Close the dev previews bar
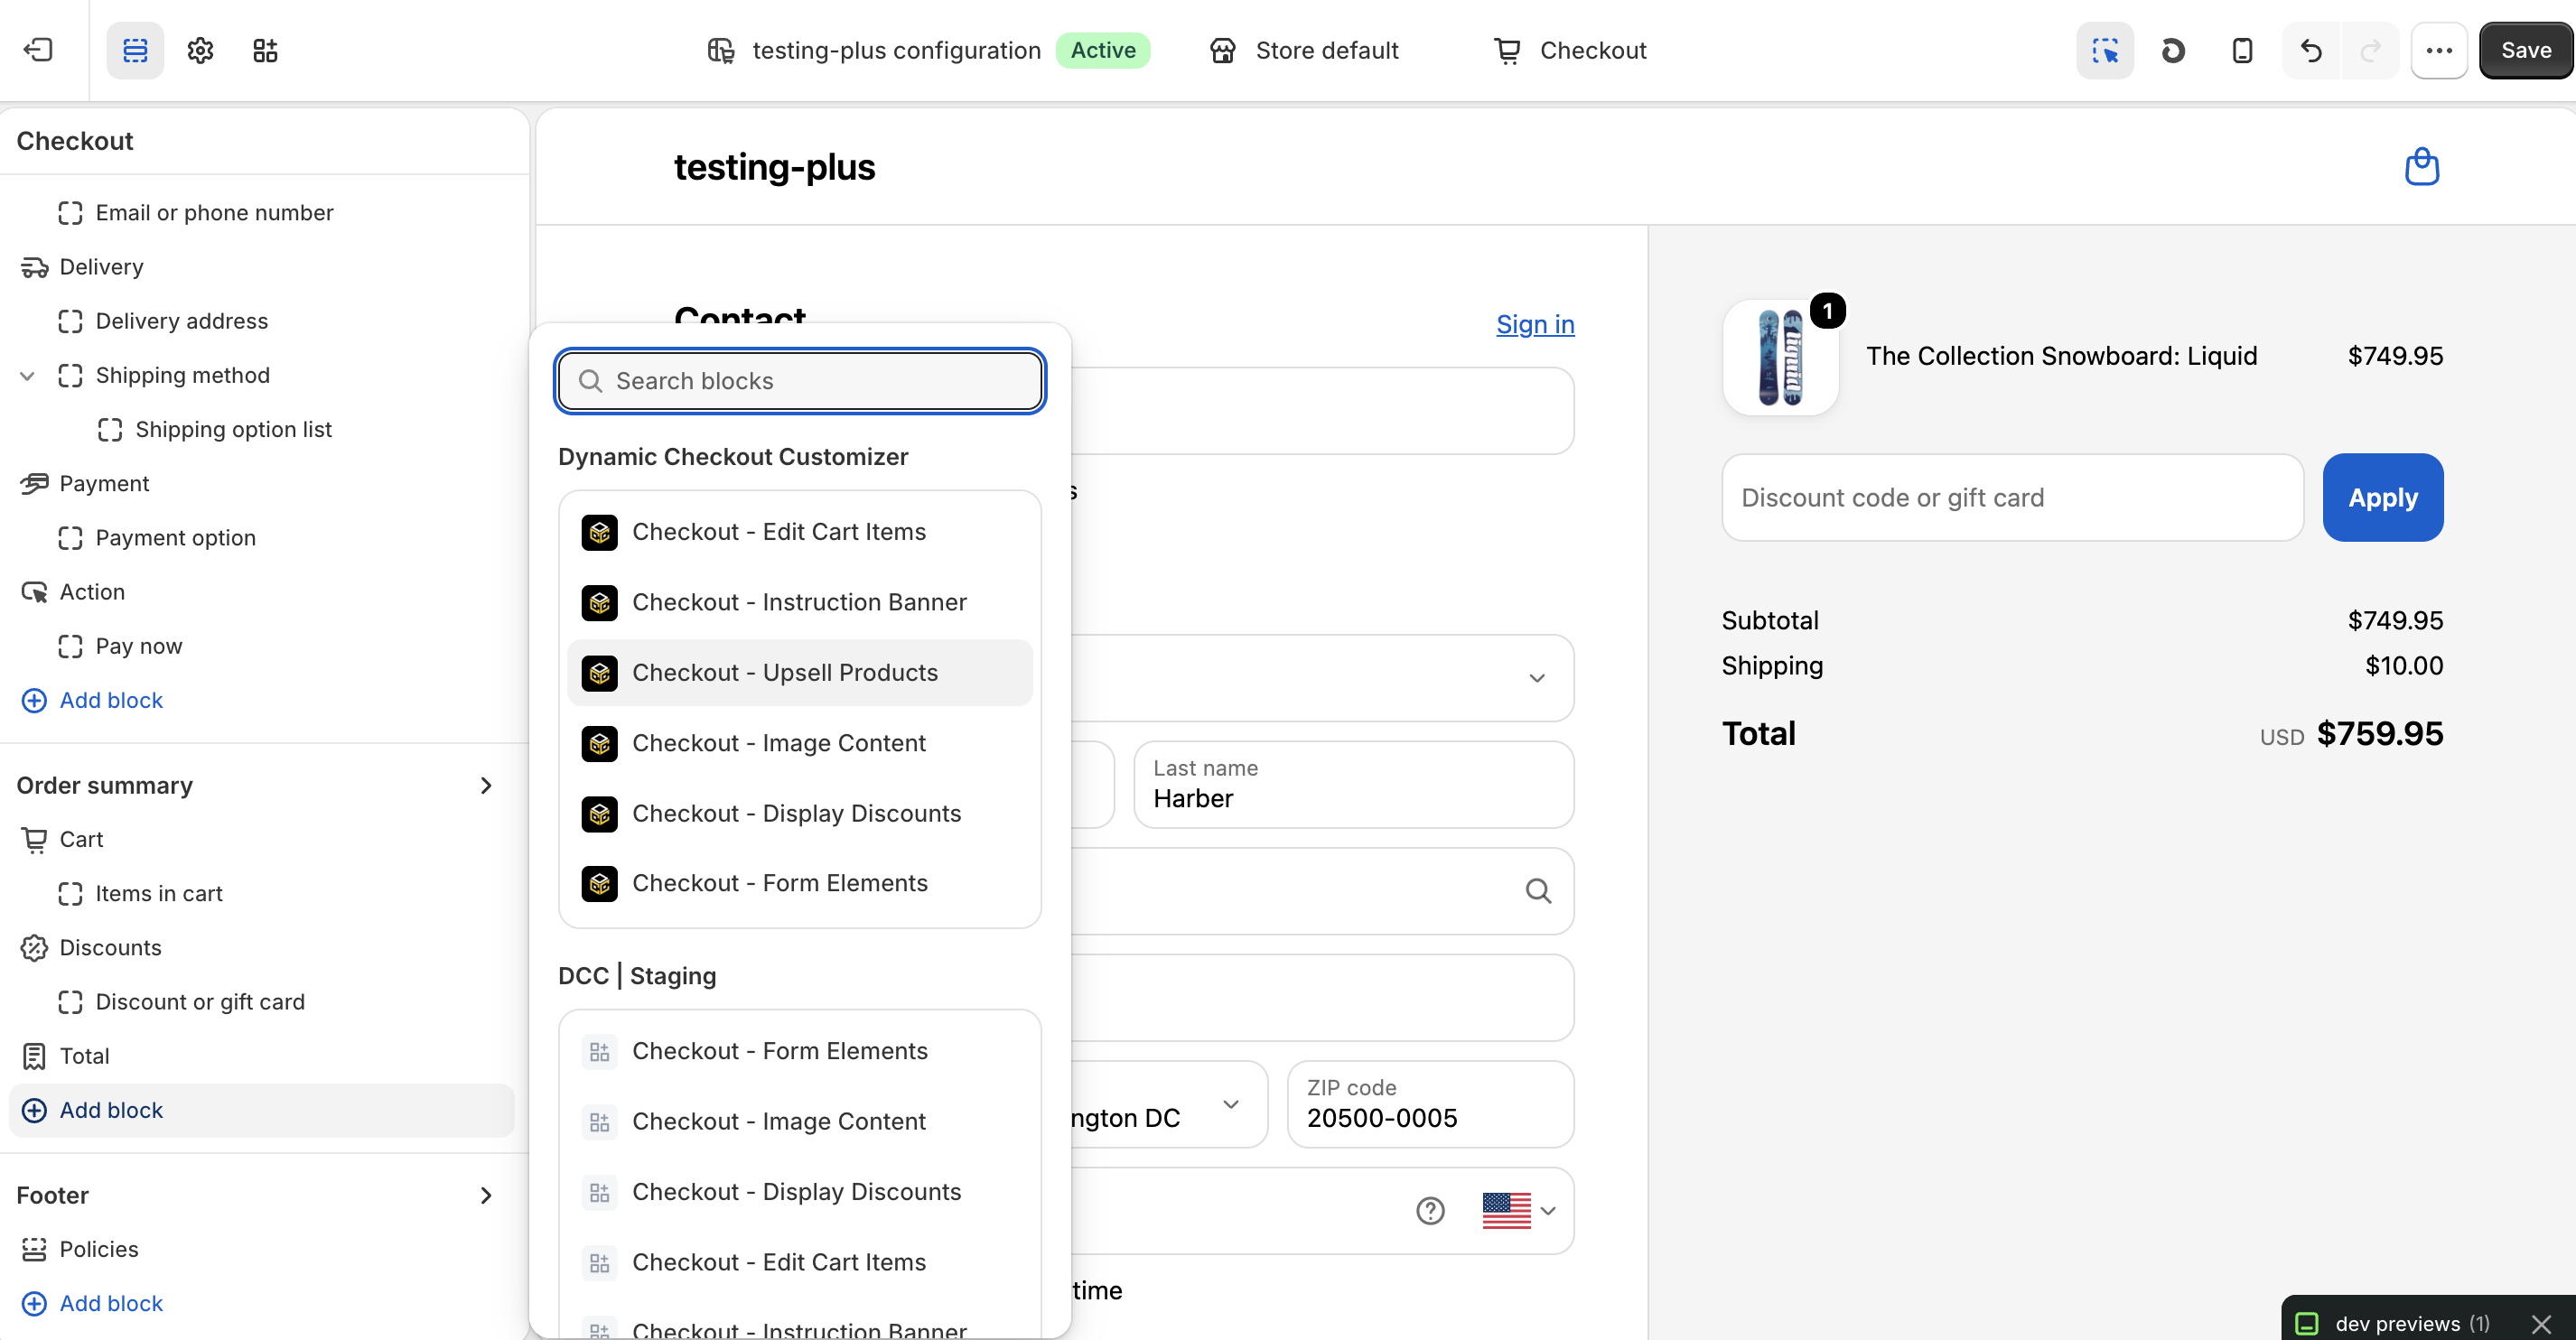2576x1340 pixels. point(2541,1324)
